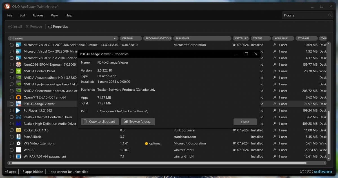The width and height of the screenshot is (338, 178).
Task: Click the Nero2016-BROM-Express icon
Action: click(18, 64)
